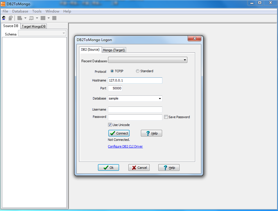Switch to the Source DB tab
The width and height of the screenshot is (278, 211).
pos(11,26)
